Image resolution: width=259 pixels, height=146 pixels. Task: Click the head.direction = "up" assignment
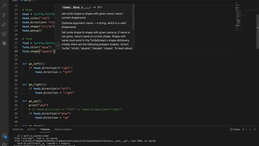[52, 118]
